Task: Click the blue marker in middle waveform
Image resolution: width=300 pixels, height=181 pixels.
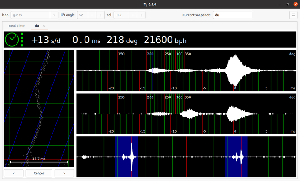Action: [155, 114]
